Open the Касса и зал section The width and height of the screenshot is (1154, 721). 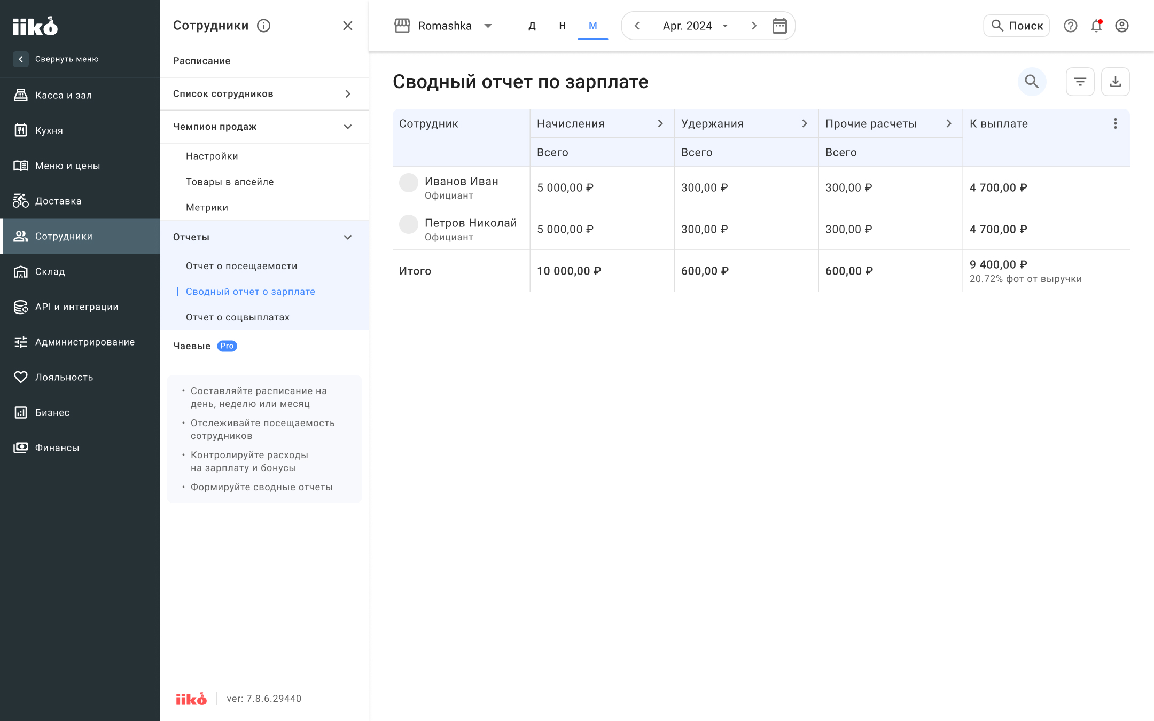80,95
